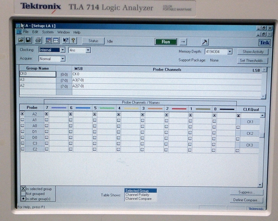Click the empty group name row below A2
The width and height of the screenshot is (278, 221).
(x=38, y=92)
